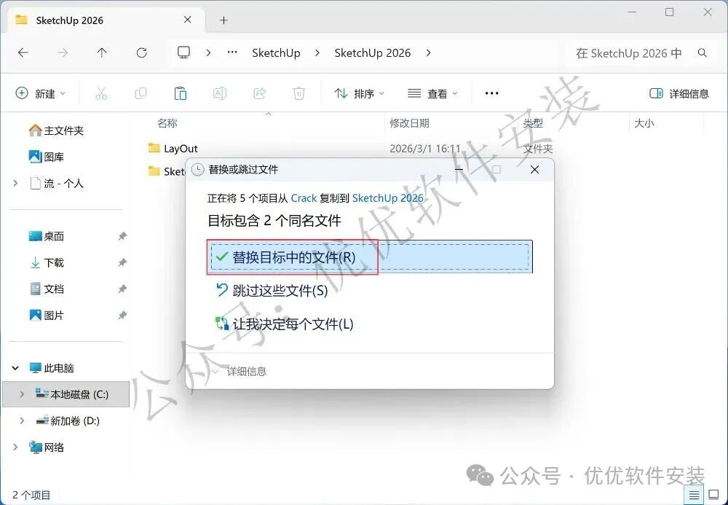728x505 pixels.
Task: Open 图库 in the navigation pane
Action: tap(47, 157)
